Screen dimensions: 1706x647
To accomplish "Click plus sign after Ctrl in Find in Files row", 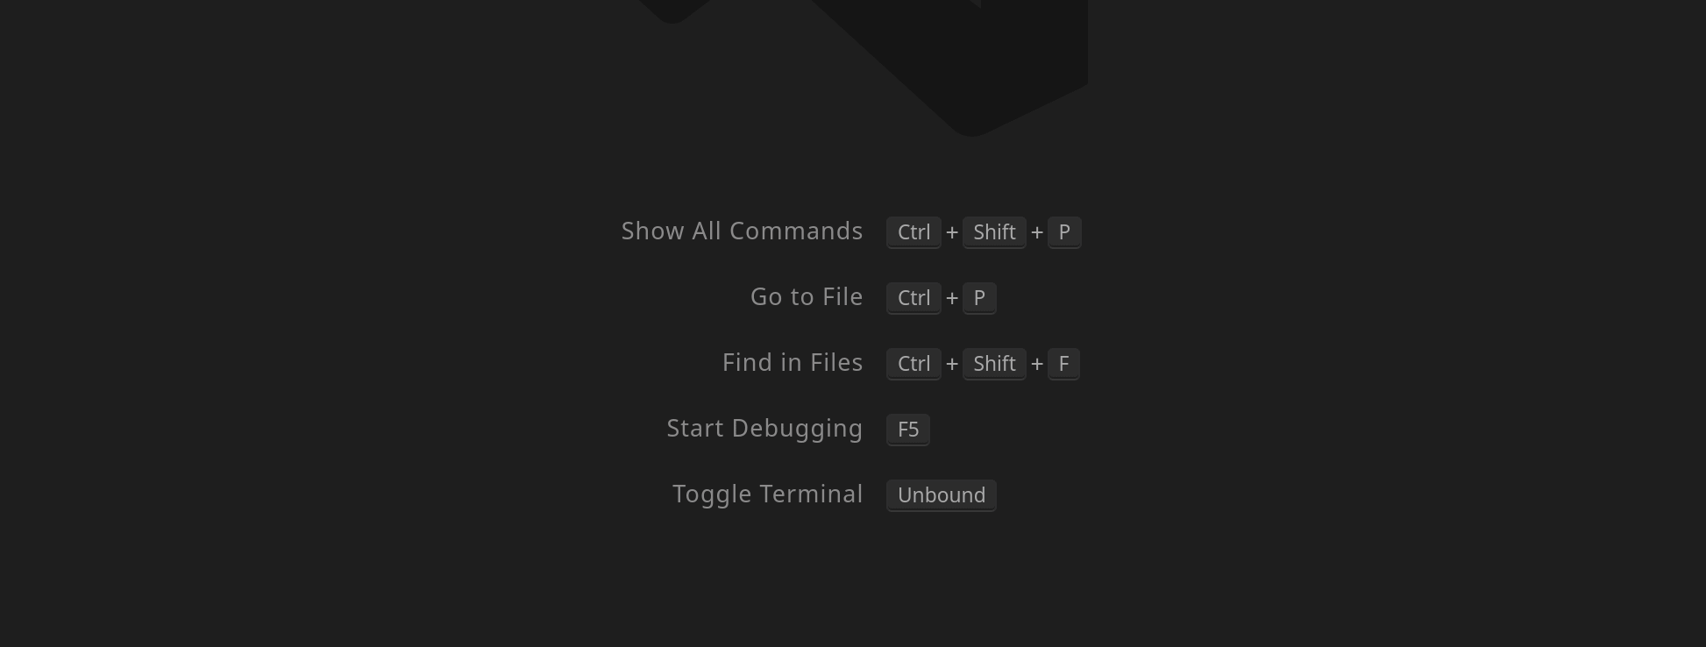I will [952, 364].
